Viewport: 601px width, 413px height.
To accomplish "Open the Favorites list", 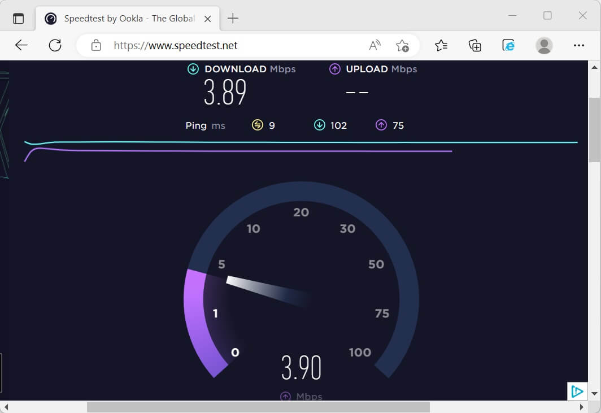I will [441, 46].
